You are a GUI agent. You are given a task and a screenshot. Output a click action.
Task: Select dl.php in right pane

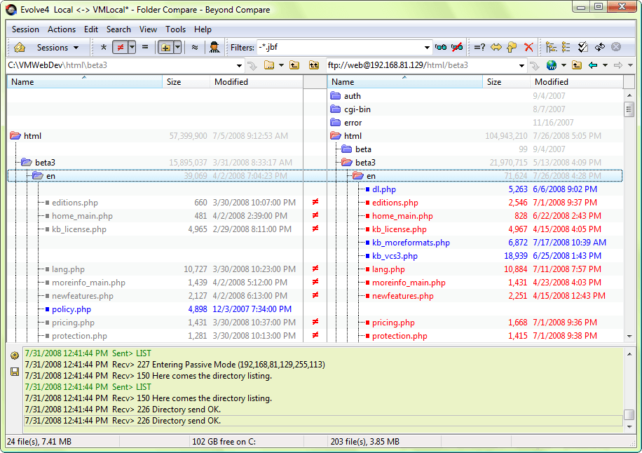click(x=383, y=189)
